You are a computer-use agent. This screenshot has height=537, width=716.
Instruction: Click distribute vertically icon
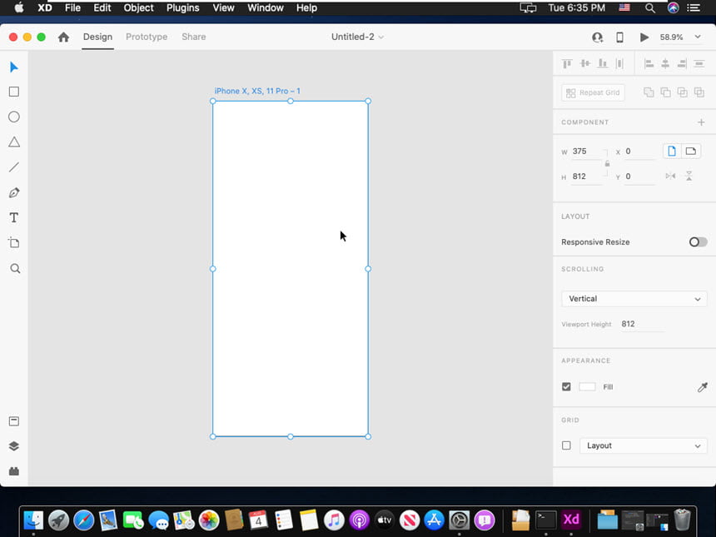(x=699, y=63)
